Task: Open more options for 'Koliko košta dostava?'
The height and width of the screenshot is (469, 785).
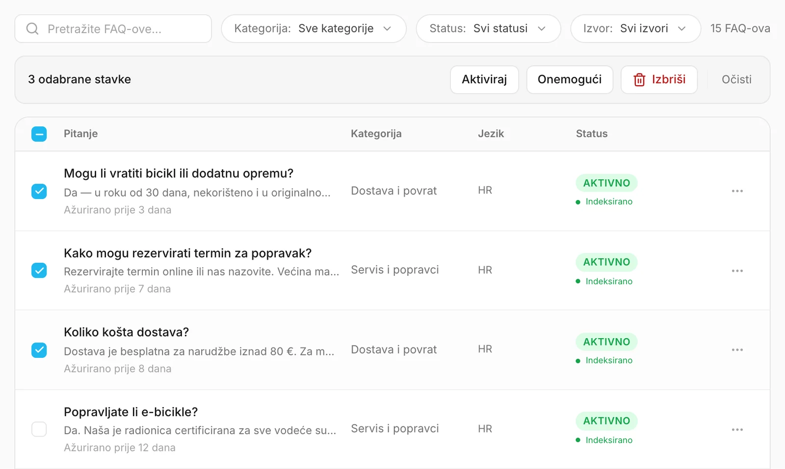Action: [x=737, y=350]
